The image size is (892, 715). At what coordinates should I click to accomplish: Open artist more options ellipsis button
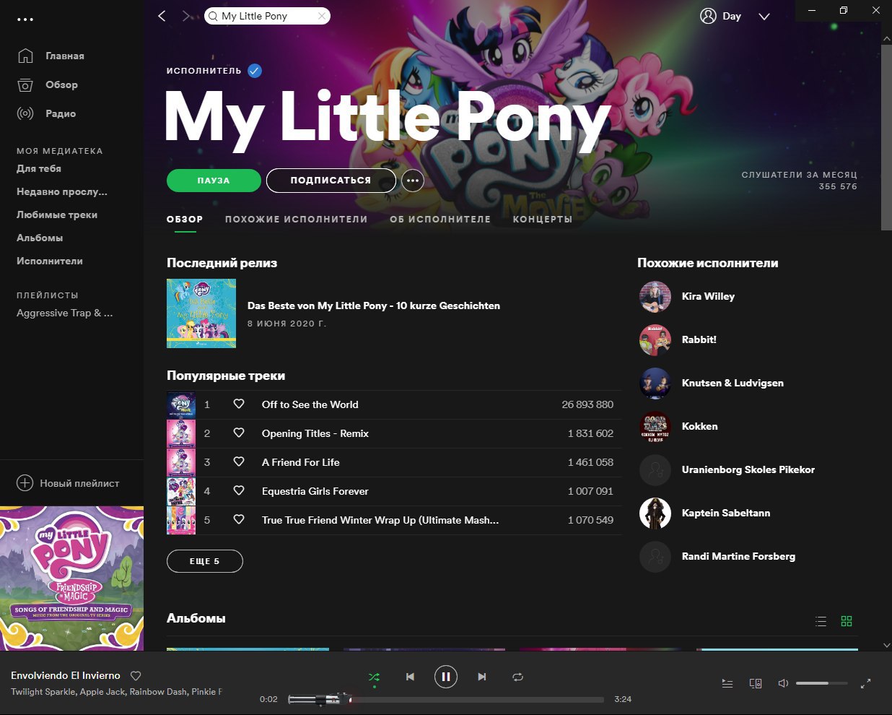pyautogui.click(x=413, y=181)
